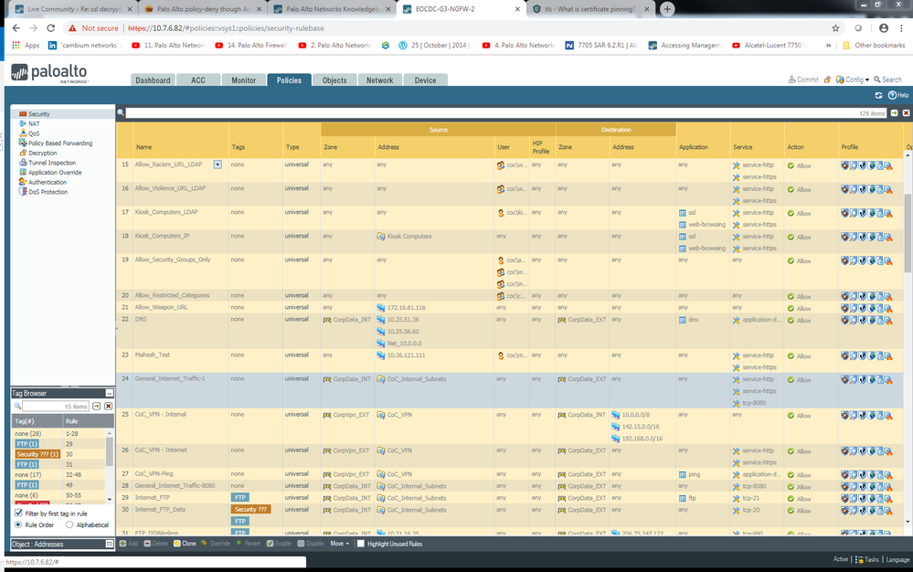Image resolution: width=913 pixels, height=572 pixels.
Task: Switch to the Dashboard tab
Action: (154, 80)
